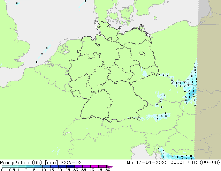Click the '(00+06)' forecast offset text
This screenshot has width=221, height=171.
click(210, 163)
